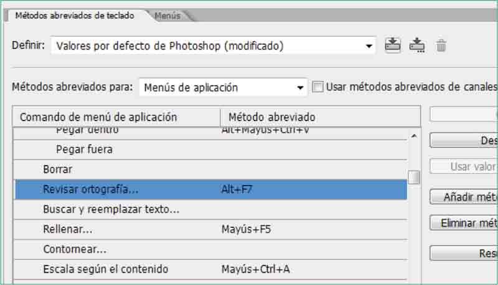Click the save as new set icon
This screenshot has width=498, height=285.
(416, 45)
